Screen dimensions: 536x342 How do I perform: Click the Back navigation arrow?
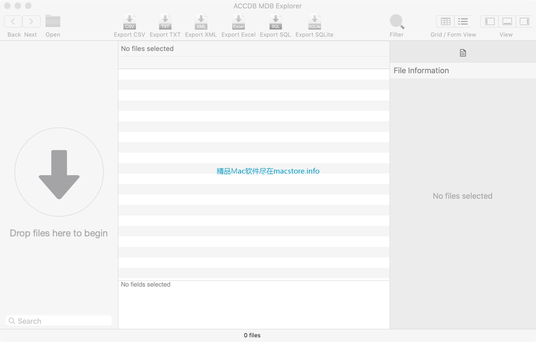pyautogui.click(x=13, y=21)
